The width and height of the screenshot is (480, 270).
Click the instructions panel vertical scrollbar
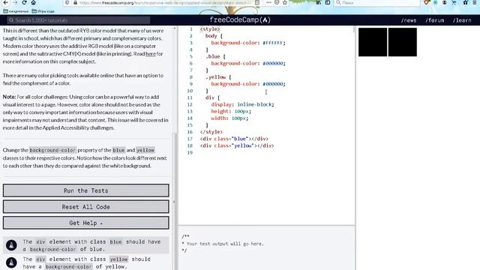pyautogui.click(x=175, y=202)
